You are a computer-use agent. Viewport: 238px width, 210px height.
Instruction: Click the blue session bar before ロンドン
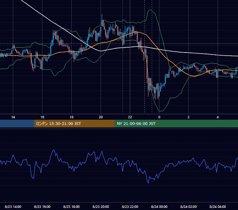17,124
